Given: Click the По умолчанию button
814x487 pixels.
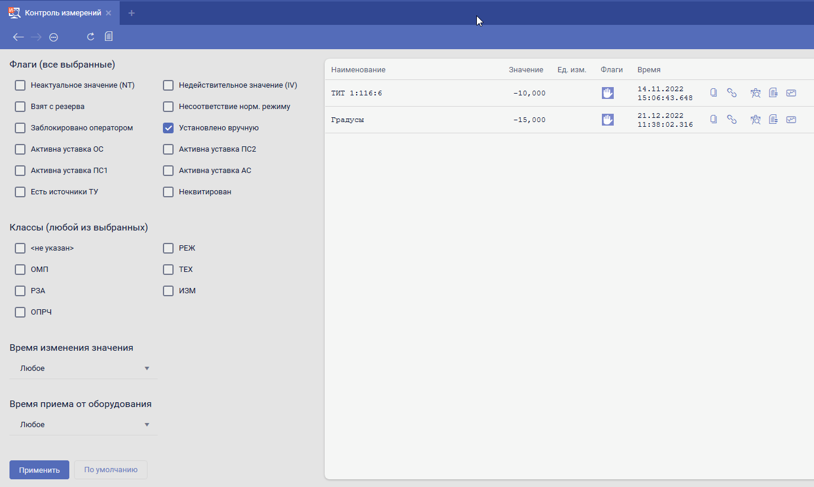Looking at the screenshot, I should point(111,470).
